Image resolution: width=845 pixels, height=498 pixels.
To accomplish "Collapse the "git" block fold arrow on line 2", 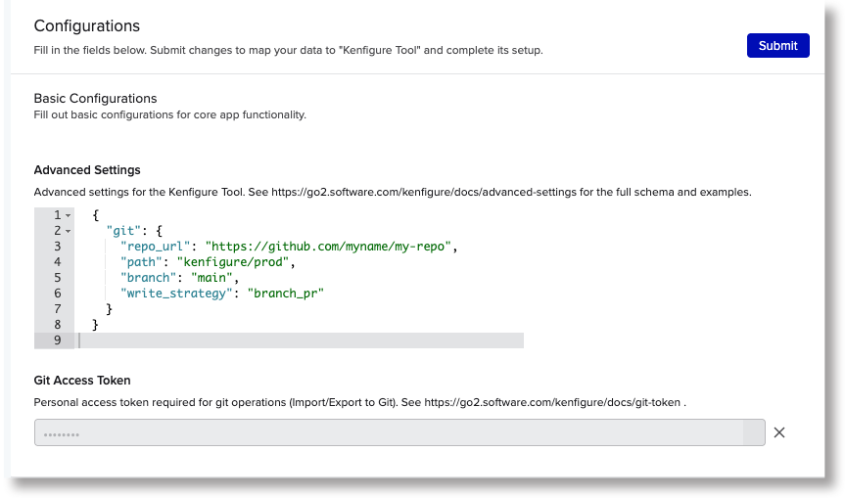I will (69, 231).
